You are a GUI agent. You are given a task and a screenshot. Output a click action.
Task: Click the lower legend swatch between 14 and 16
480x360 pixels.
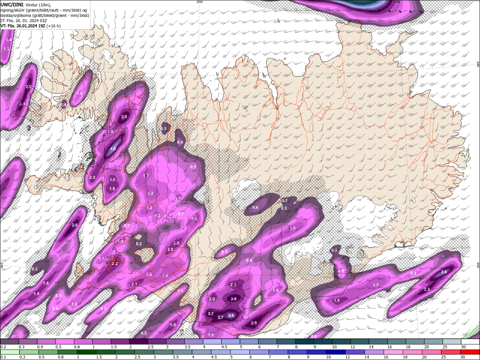374,352
